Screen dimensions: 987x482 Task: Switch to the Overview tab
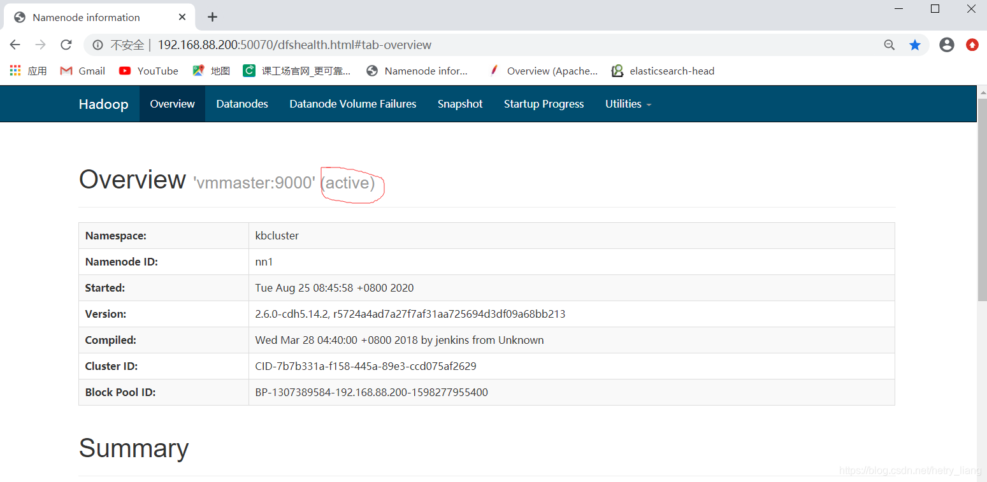172,104
